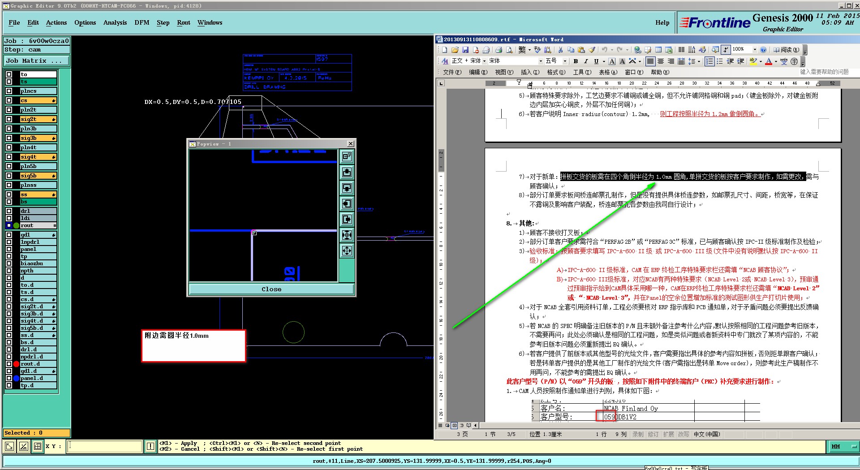This screenshot has width=860, height=470.
Task: Toggle display checkbox for layer sig2t
Action: pyautogui.click(x=9, y=119)
